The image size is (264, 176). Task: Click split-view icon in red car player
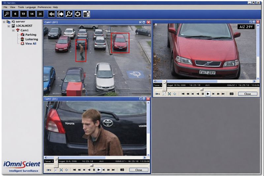coord(232,94)
